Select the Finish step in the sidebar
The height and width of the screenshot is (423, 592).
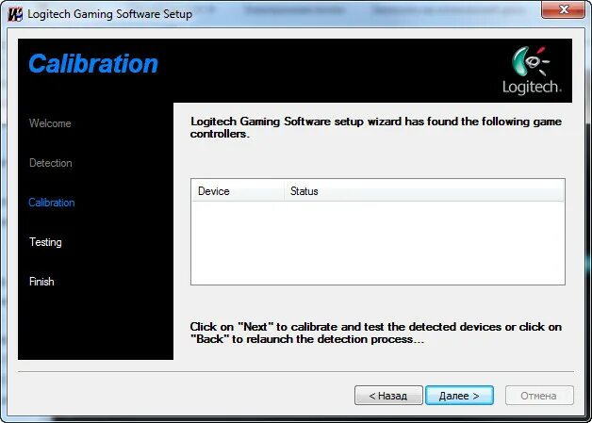[x=41, y=282]
